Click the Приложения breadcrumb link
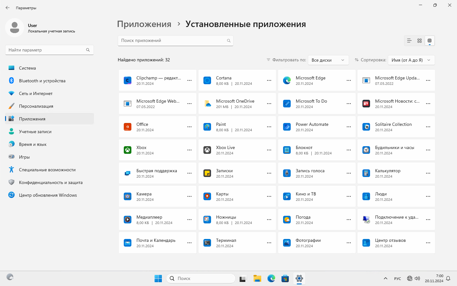This screenshot has width=457, height=286. pyautogui.click(x=144, y=24)
